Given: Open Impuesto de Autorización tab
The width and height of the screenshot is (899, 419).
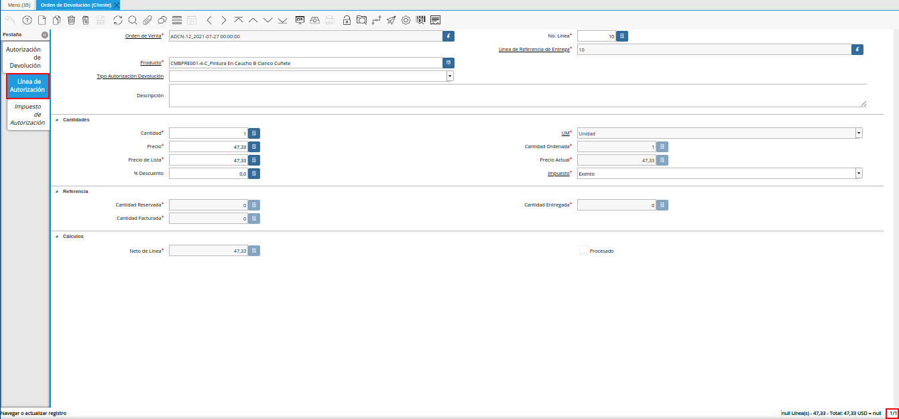Looking at the screenshot, I should pyautogui.click(x=27, y=115).
